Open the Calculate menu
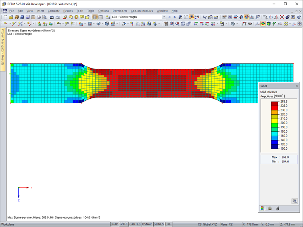The width and height of the screenshot is (303, 227). (x=54, y=11)
